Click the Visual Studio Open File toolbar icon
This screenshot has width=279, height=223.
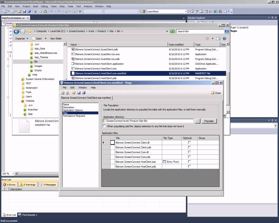[20, 11]
